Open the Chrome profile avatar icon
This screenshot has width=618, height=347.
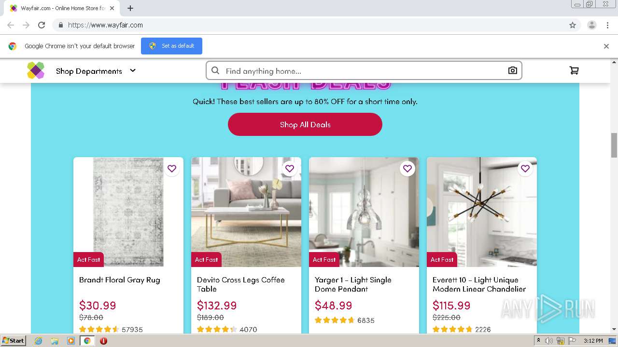coord(592,25)
